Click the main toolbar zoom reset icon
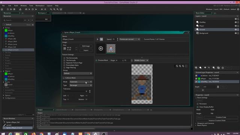The height and width of the screenshot is (135, 240). (x=54, y=9)
